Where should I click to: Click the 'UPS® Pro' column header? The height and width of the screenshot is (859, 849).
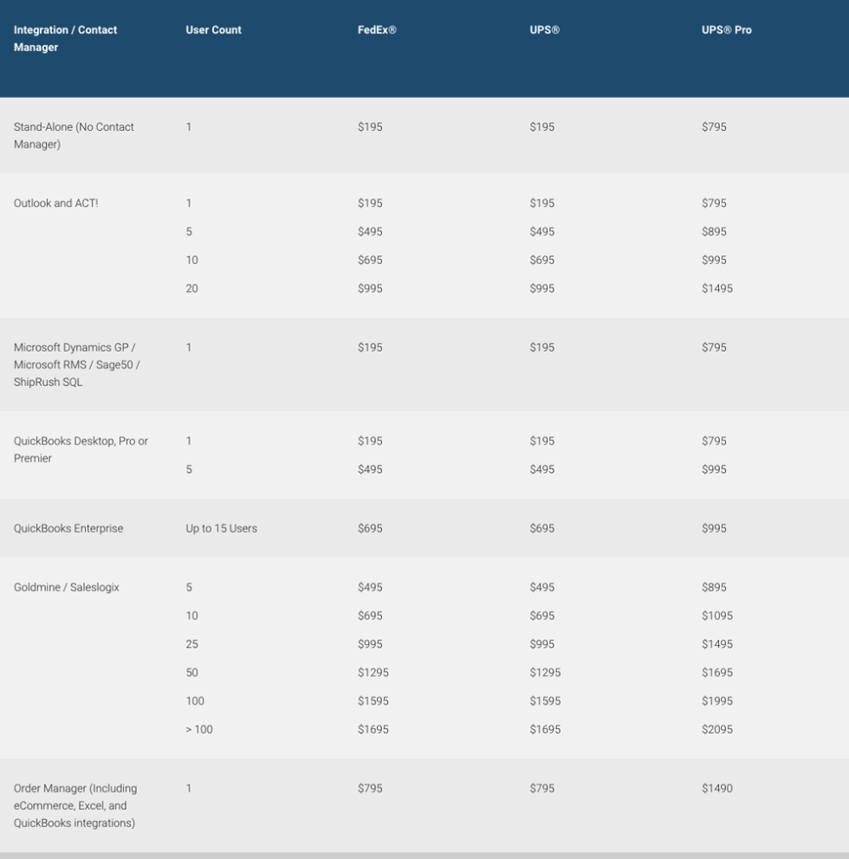pos(726,30)
